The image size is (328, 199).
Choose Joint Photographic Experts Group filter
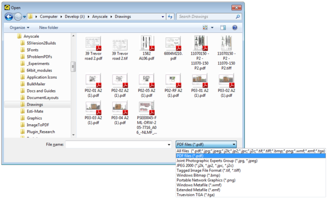tap(250, 161)
